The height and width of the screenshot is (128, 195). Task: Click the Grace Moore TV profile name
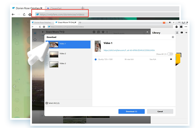(x=54, y=32)
